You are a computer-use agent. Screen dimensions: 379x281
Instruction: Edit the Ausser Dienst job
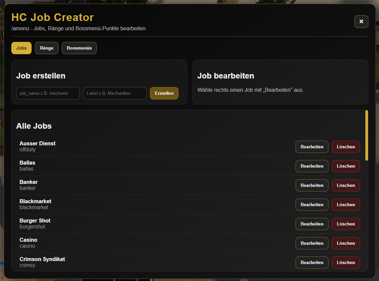312,147
